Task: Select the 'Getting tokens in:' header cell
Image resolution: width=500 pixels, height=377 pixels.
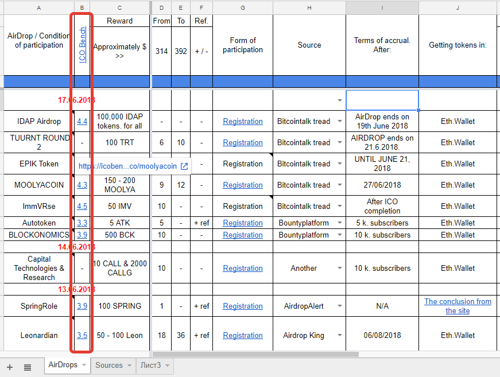Action: [x=458, y=45]
